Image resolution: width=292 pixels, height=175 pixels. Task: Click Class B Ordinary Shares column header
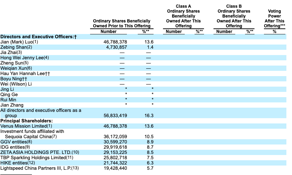(x=234, y=16)
